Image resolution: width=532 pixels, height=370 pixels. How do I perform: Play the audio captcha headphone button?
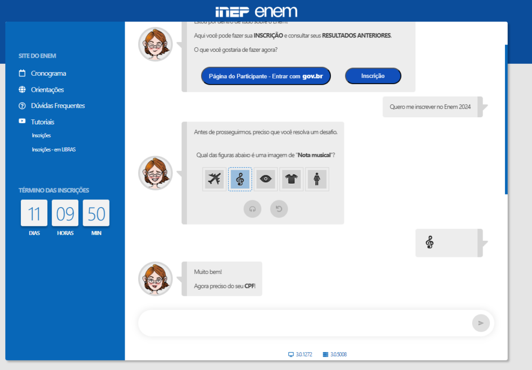point(252,209)
